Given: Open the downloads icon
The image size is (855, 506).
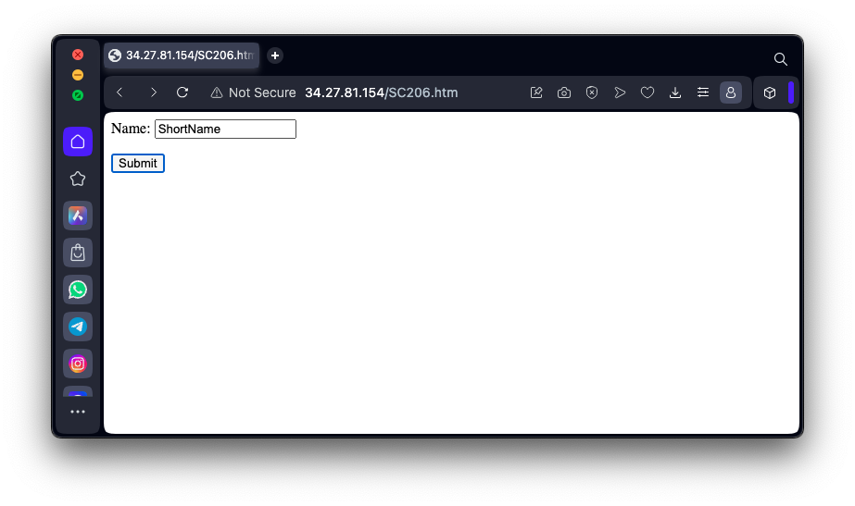Looking at the screenshot, I should tap(675, 93).
